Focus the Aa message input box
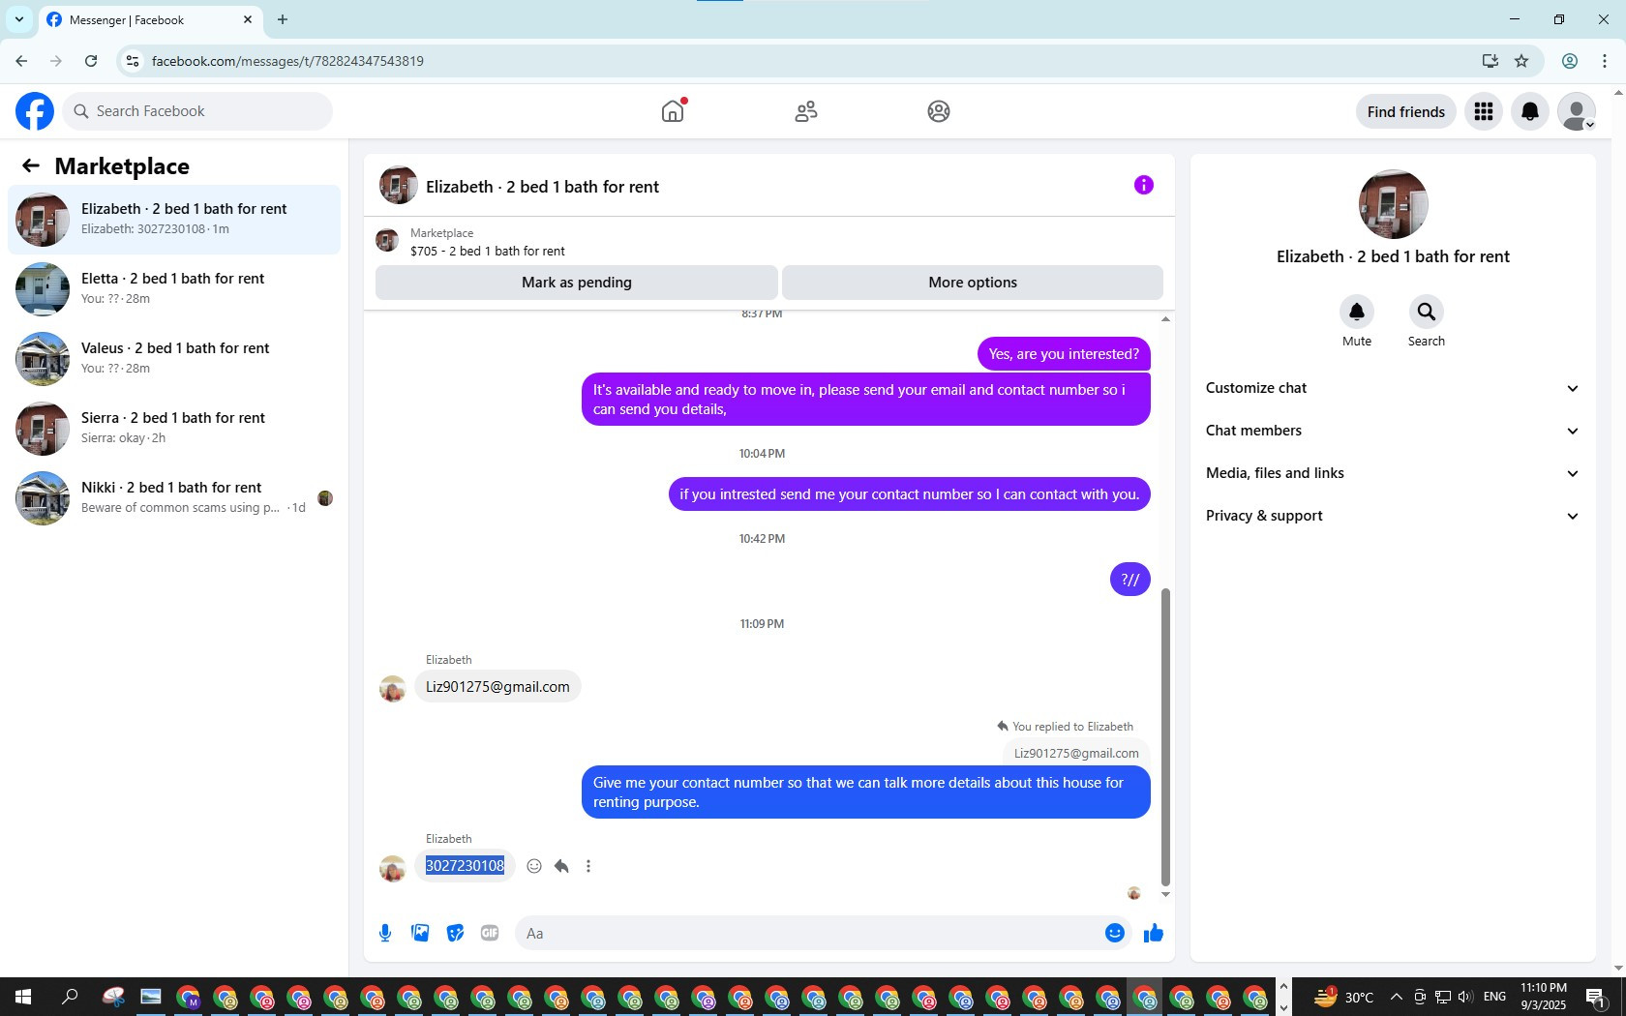 [x=823, y=933]
